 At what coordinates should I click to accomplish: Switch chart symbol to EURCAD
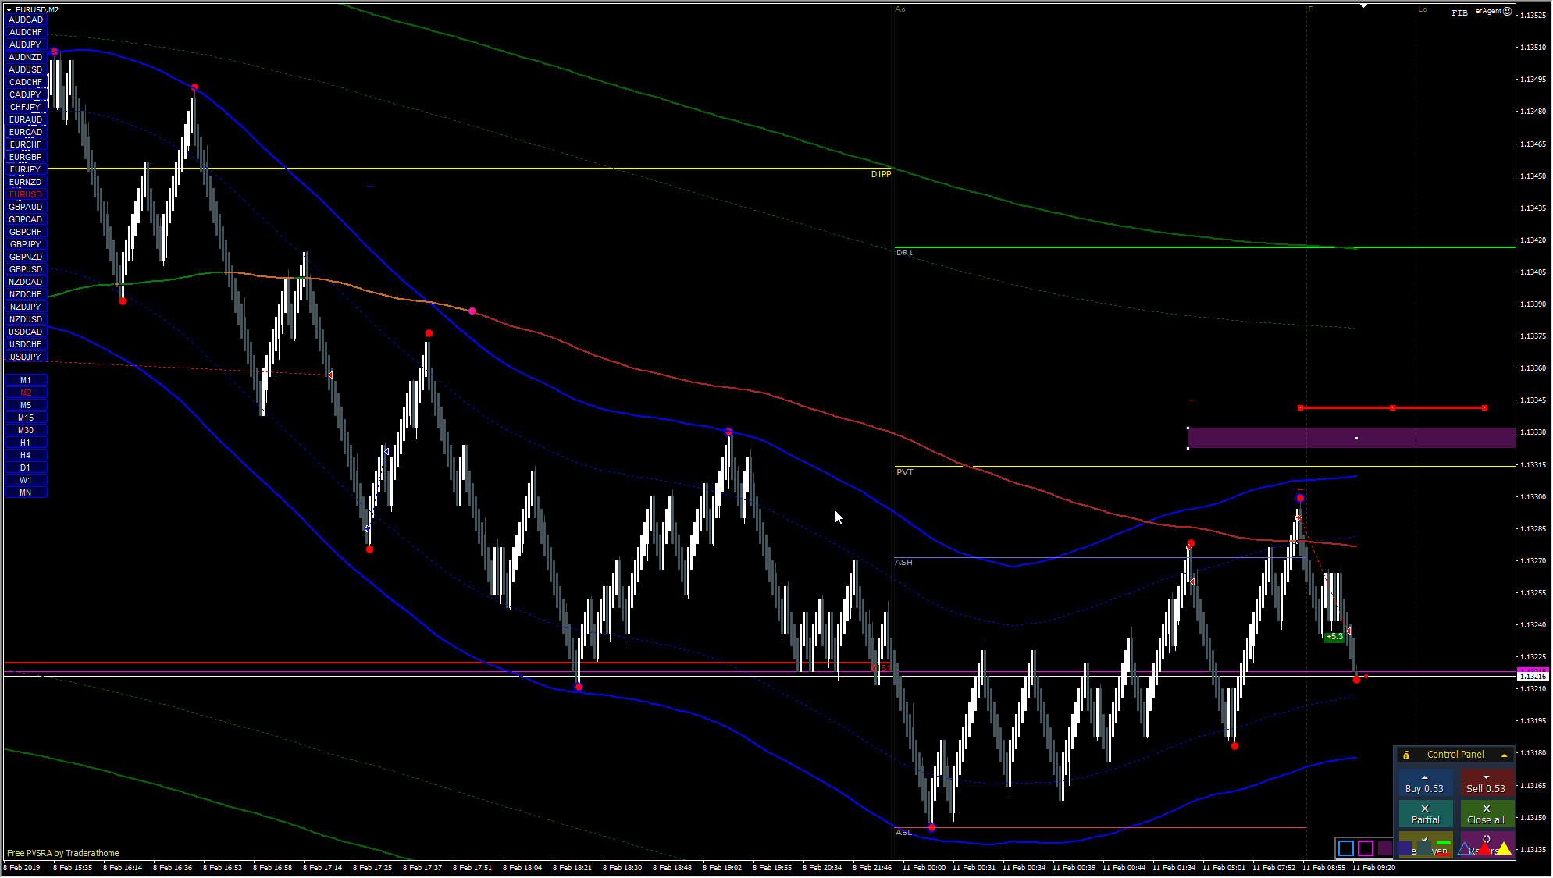click(x=26, y=132)
